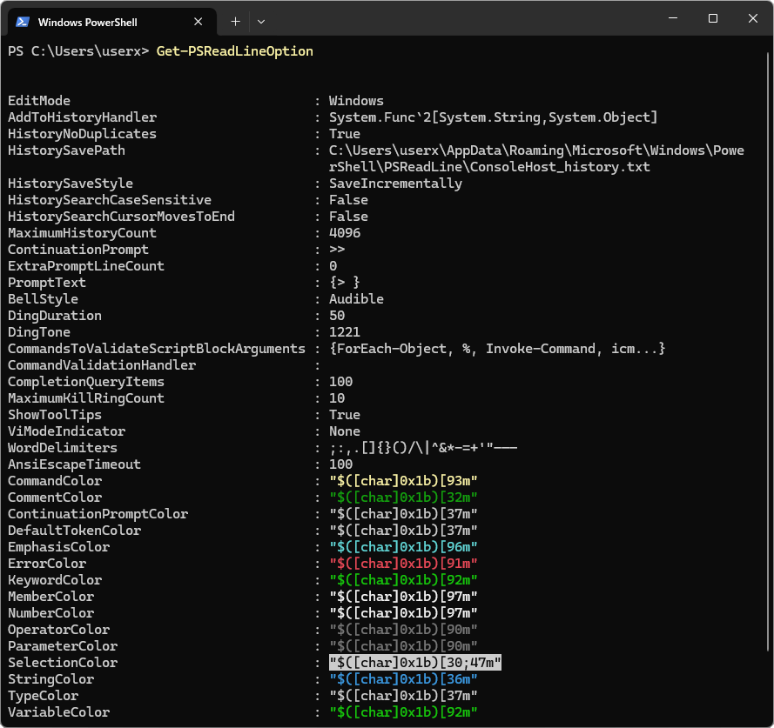774x728 pixels.
Task: Click the Get-PSReadLineOption command text
Action: tap(234, 51)
